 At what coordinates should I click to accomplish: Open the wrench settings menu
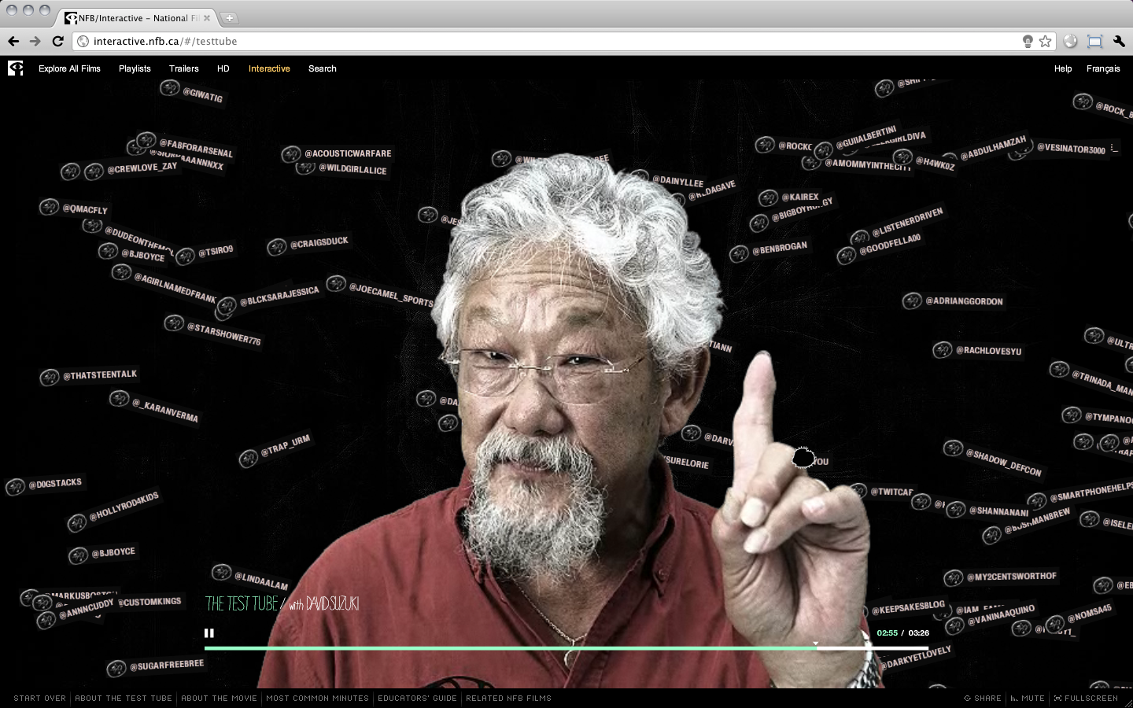click(1119, 41)
